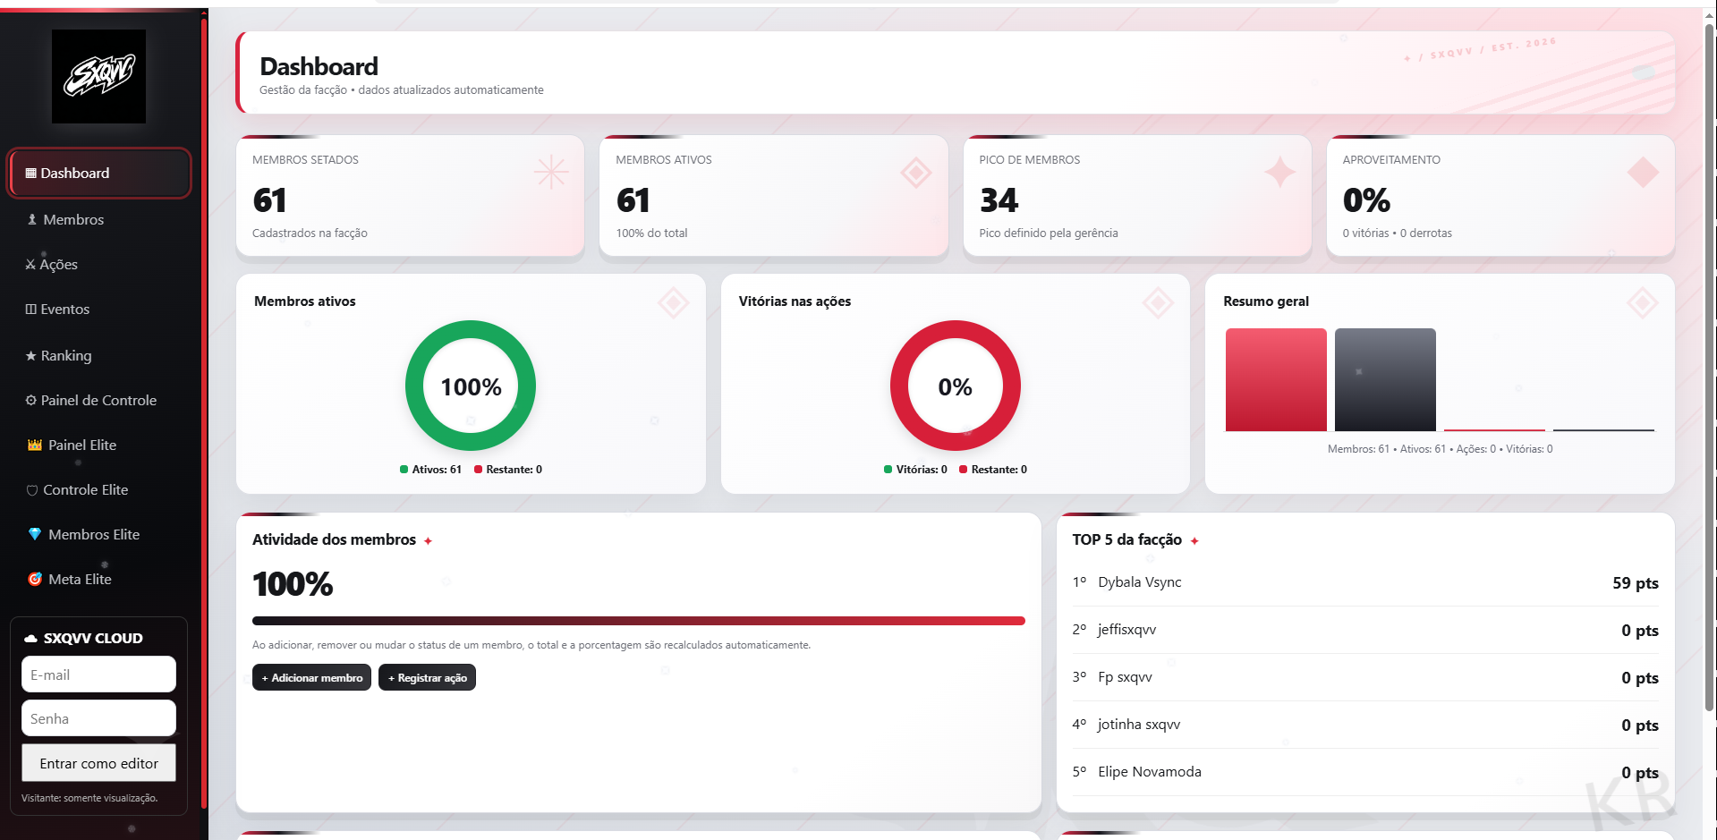
Task: Click the dark Ativos bar in Resumo geral
Action: (1385, 379)
